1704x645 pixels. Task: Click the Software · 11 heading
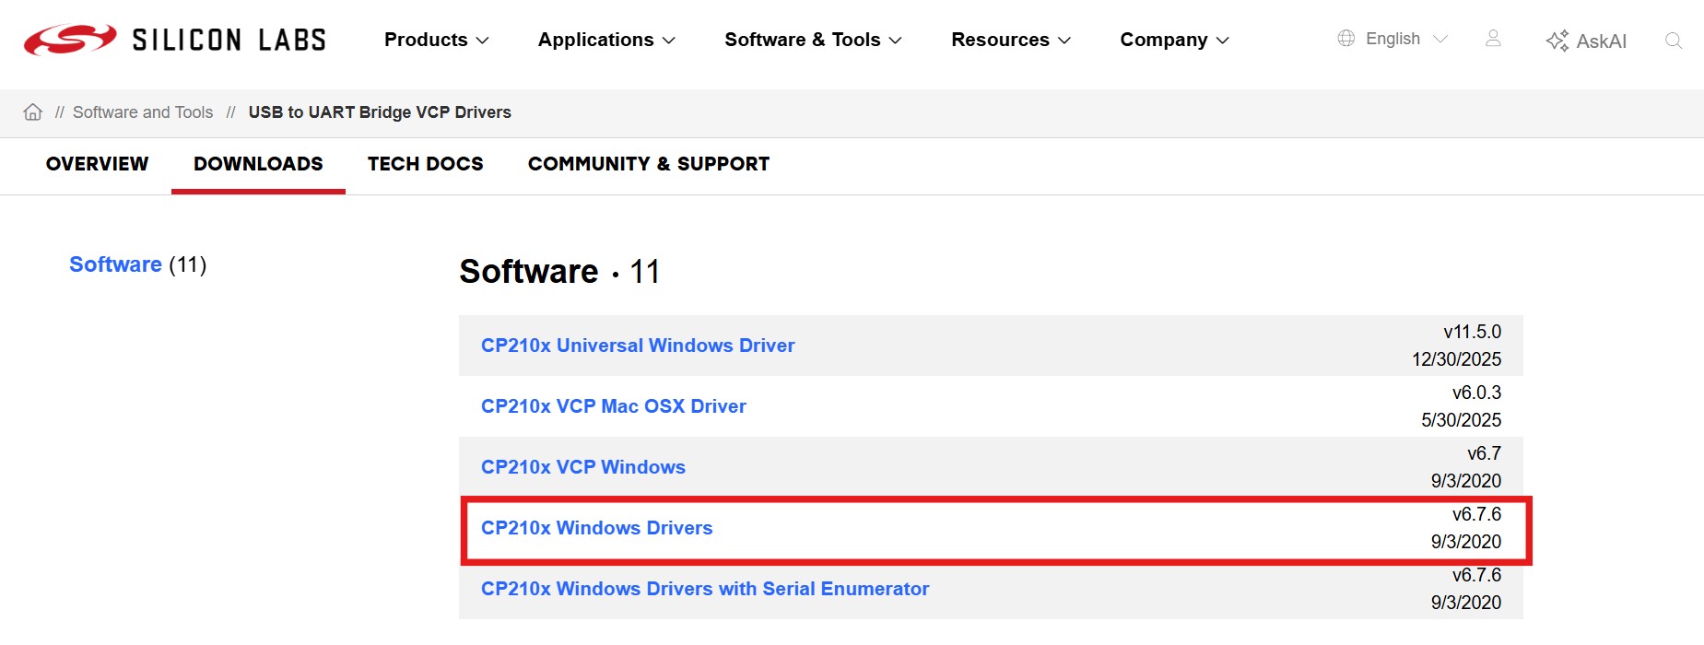coord(559,272)
